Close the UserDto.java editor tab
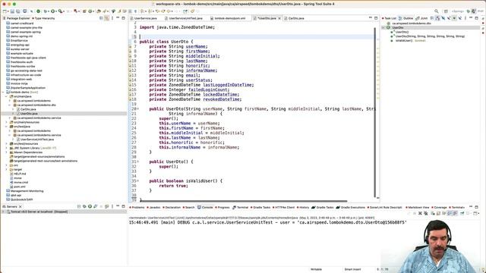This screenshot has height=273, width=486. [279, 18]
